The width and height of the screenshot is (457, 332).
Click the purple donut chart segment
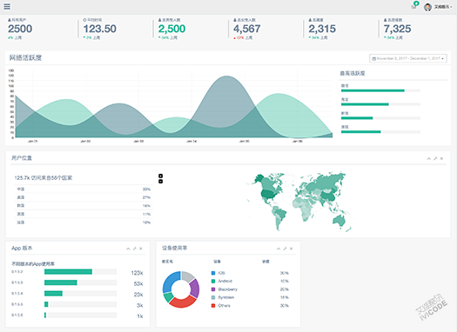[x=195, y=289]
